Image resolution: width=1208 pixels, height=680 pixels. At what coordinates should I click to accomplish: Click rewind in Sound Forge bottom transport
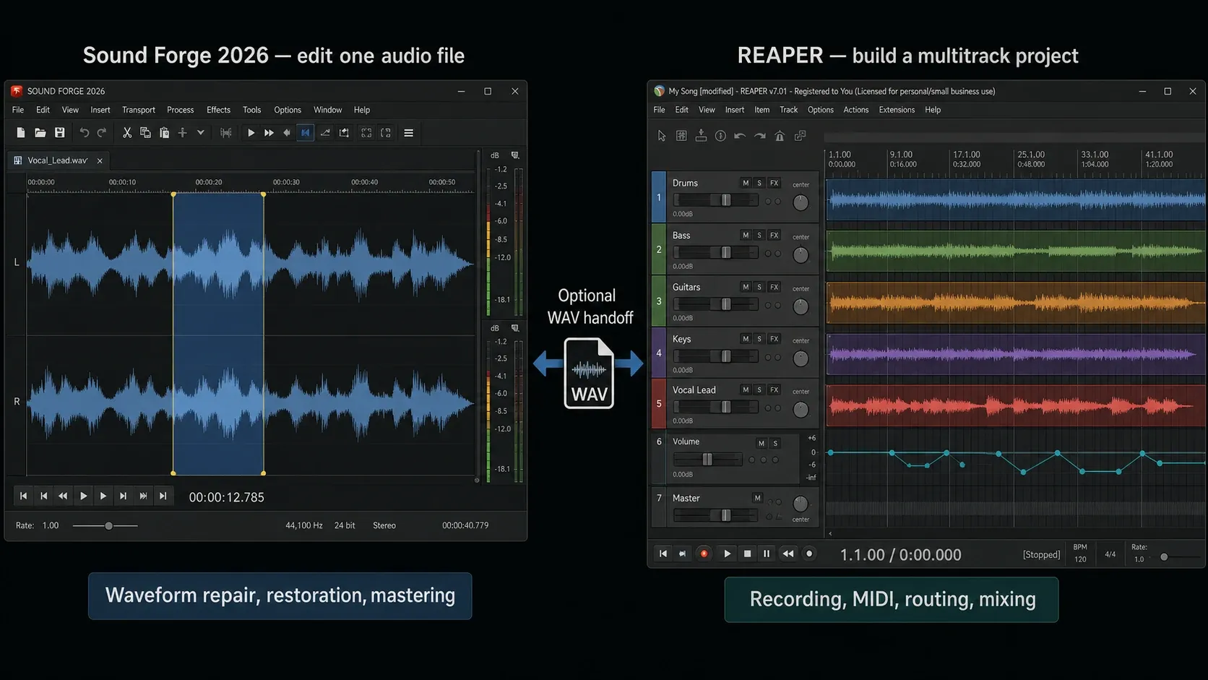point(63,496)
